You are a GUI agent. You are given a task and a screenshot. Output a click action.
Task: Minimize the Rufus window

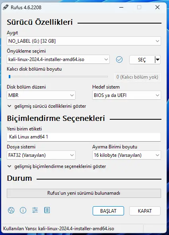[121, 7]
